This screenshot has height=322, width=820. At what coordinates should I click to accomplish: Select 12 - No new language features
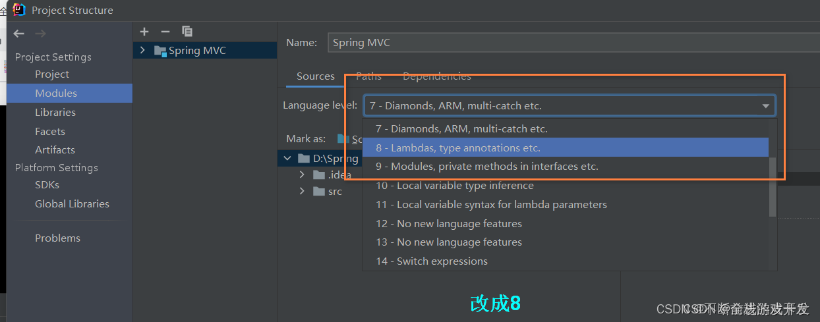tap(566, 224)
